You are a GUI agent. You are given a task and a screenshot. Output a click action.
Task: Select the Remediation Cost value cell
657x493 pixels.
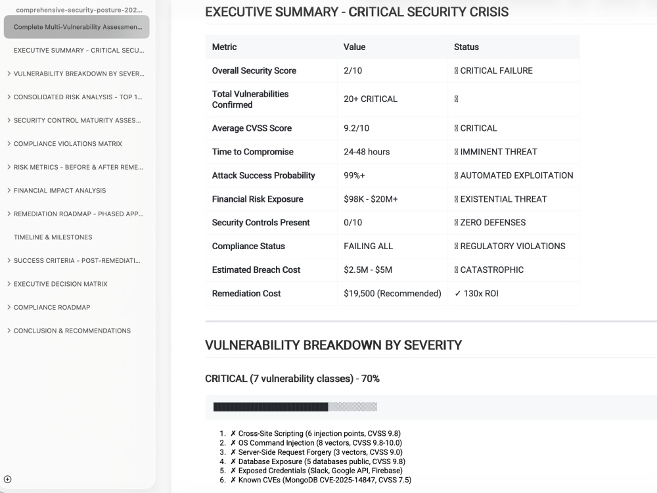click(392, 293)
